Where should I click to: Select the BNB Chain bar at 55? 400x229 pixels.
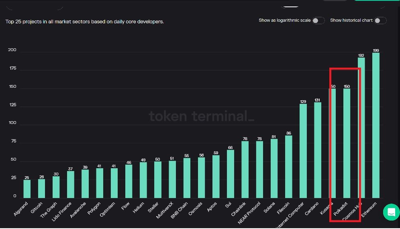tap(187, 178)
